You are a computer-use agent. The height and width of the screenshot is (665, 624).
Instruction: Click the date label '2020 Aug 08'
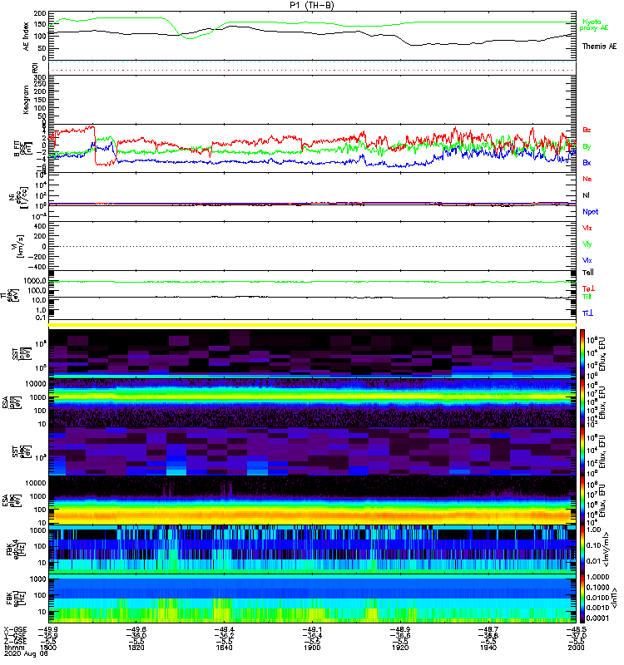26,653
